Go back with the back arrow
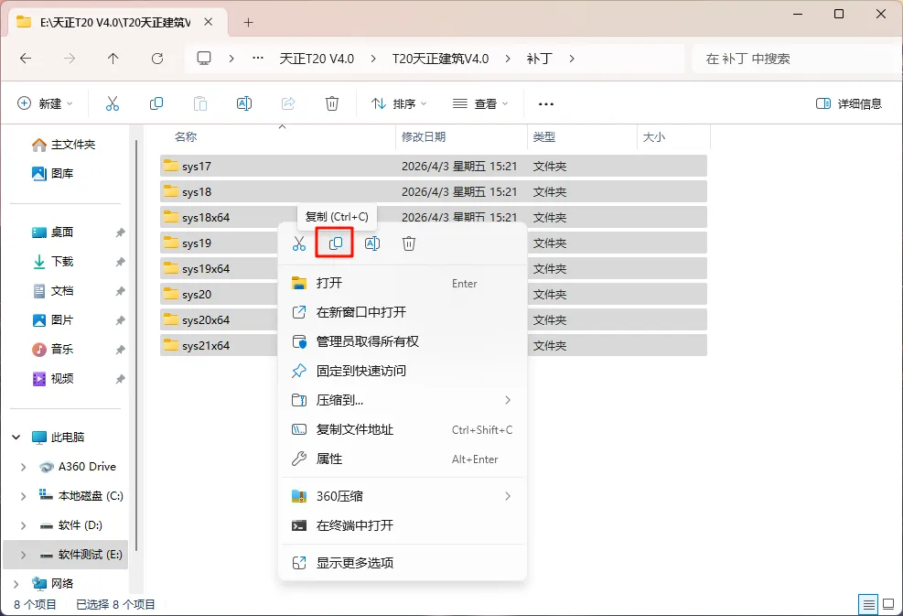Image resolution: width=903 pixels, height=616 pixels. coord(26,59)
